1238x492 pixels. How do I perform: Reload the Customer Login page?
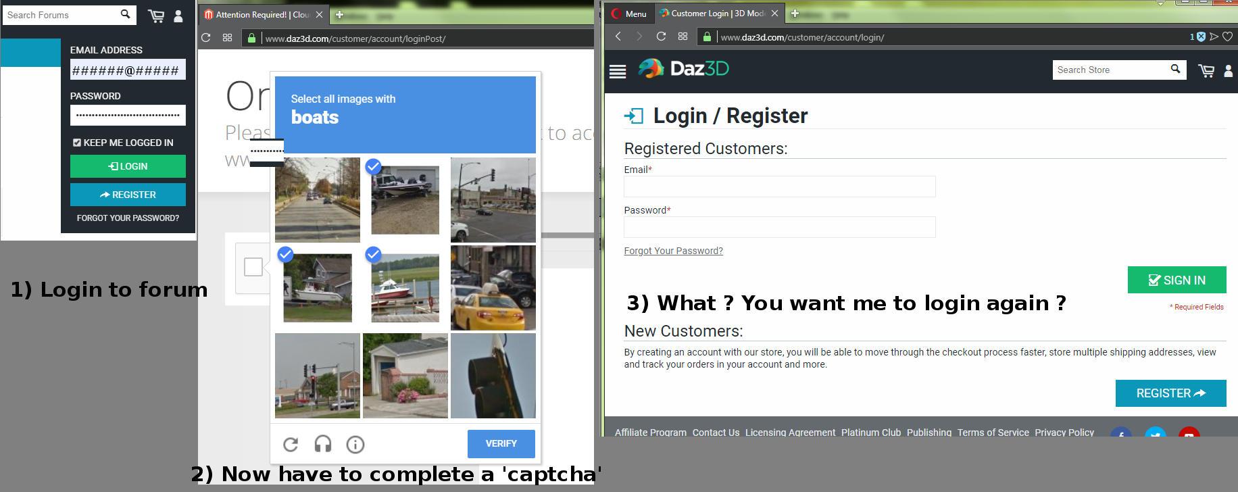[662, 36]
